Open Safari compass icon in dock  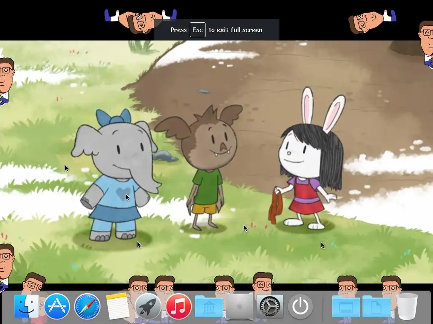tap(87, 306)
